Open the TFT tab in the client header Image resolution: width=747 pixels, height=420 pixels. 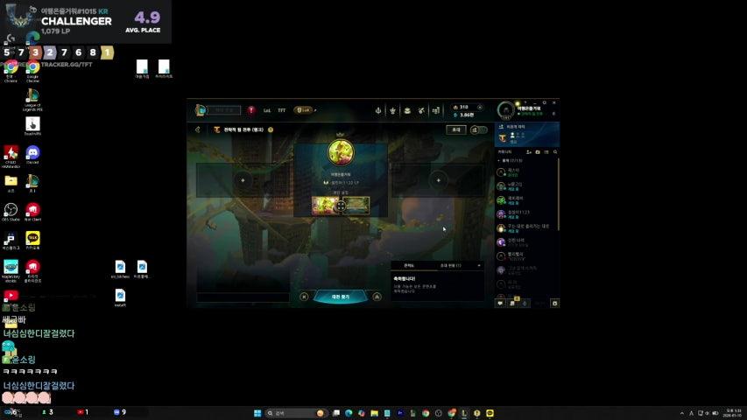[282, 110]
